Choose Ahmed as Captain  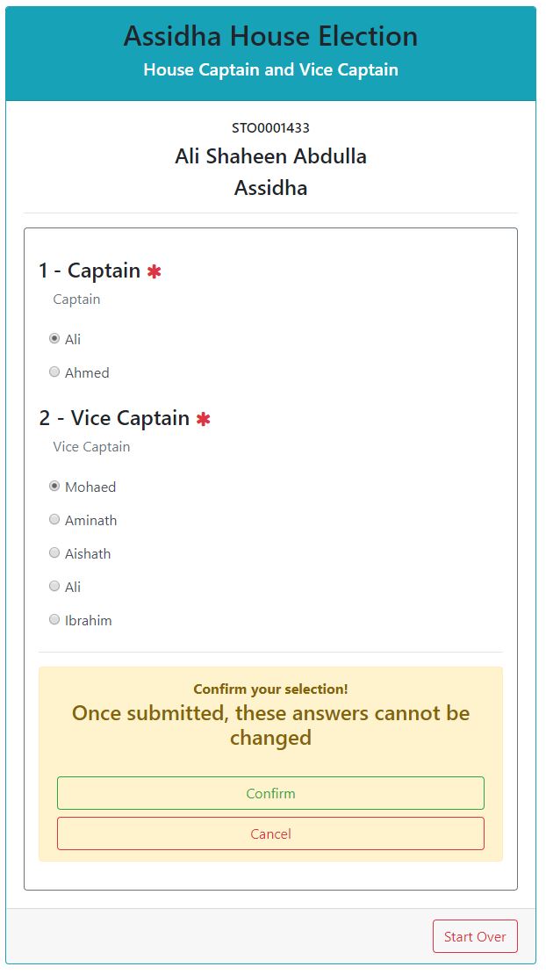54,372
